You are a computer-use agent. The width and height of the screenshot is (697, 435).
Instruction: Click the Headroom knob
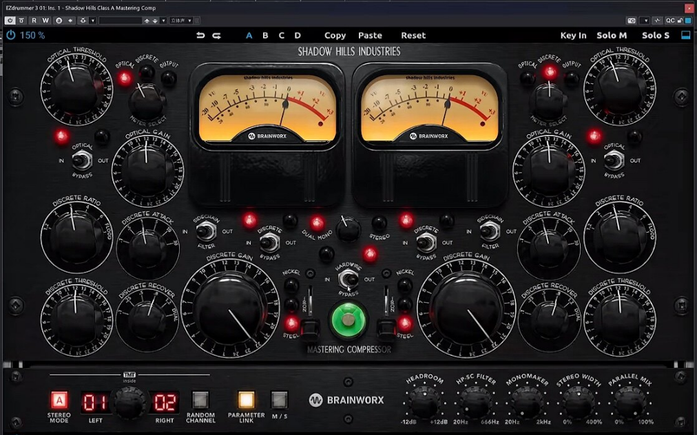[424, 402]
